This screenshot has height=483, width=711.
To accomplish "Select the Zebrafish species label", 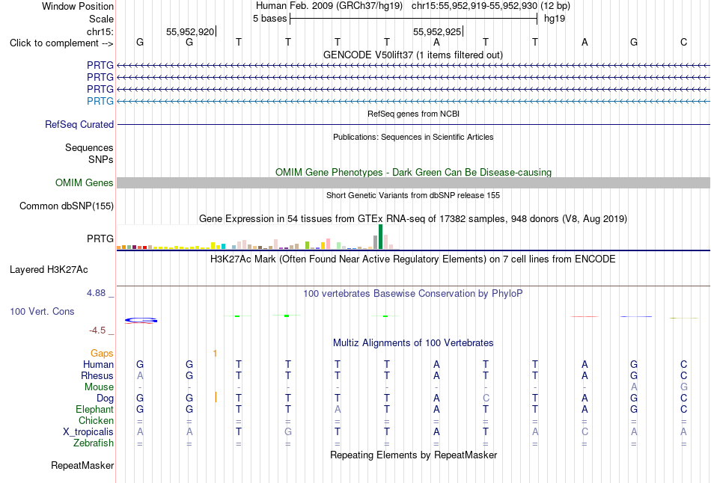I will tap(94, 443).
